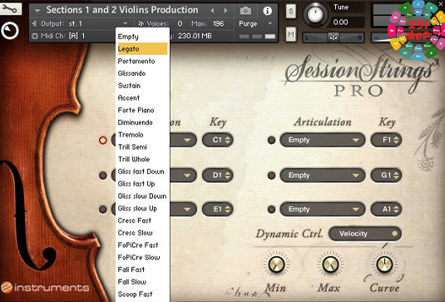Go to previous instrument arrow
445x302 pixels.
coord(212,11)
